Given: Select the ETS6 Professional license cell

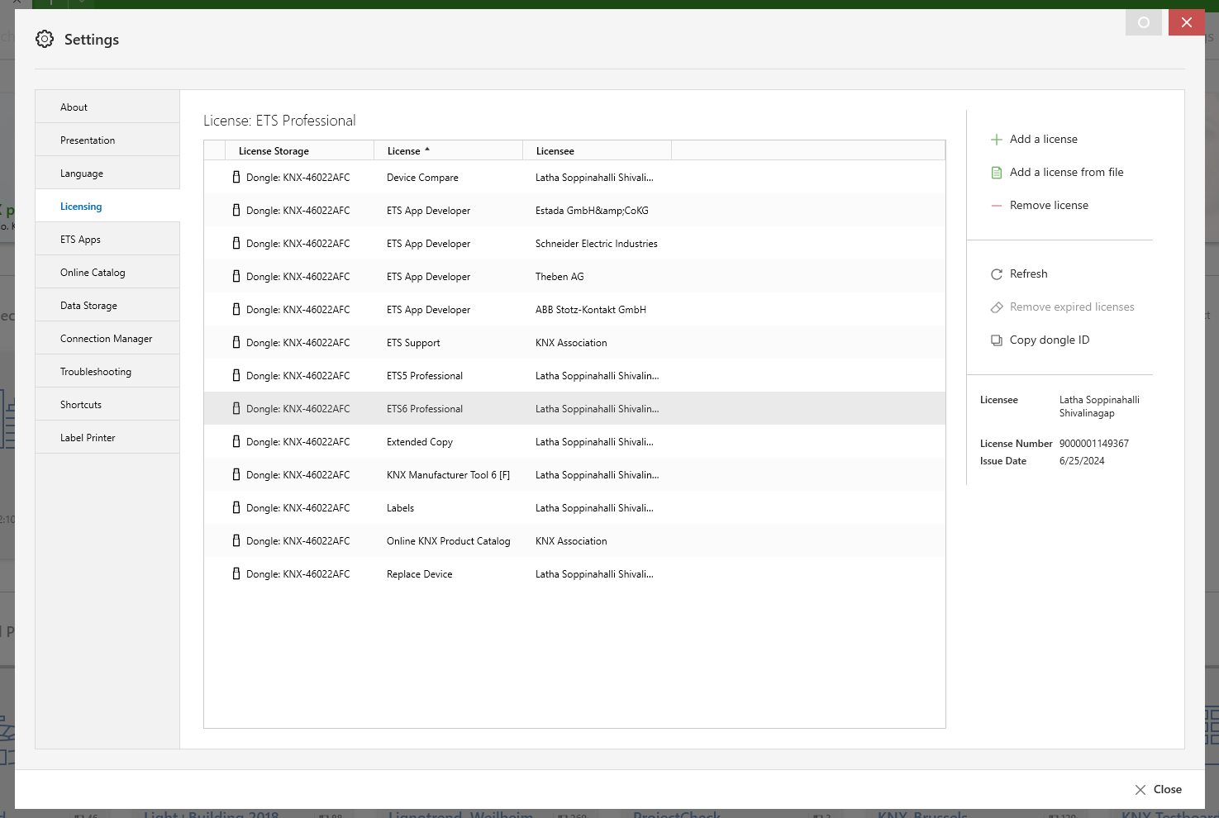Looking at the screenshot, I should click(425, 408).
